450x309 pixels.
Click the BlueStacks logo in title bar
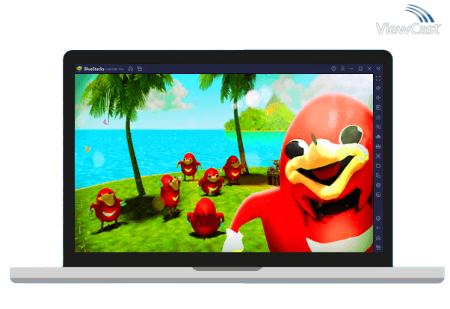coord(79,69)
